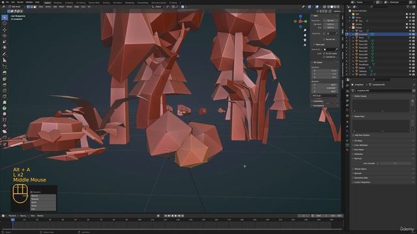Toggle proportional editing in header
Image resolution: width=417 pixels, height=234 pixels.
tap(182, 6)
